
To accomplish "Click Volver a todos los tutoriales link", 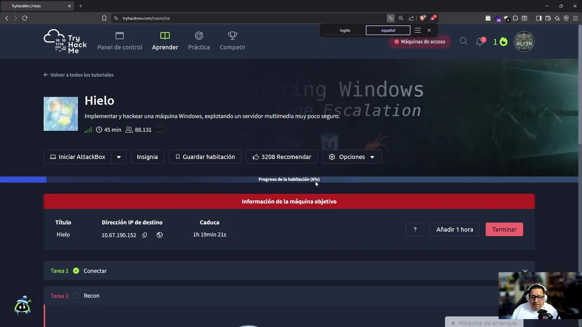I will [79, 75].
